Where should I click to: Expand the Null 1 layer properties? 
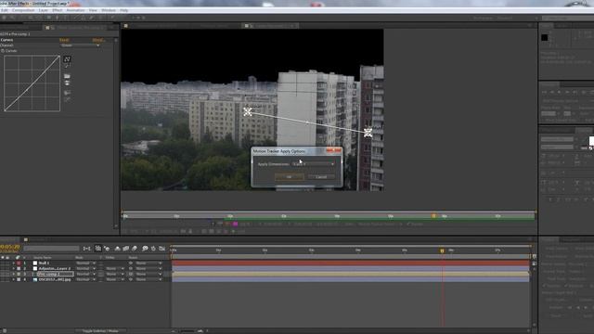pos(14,263)
